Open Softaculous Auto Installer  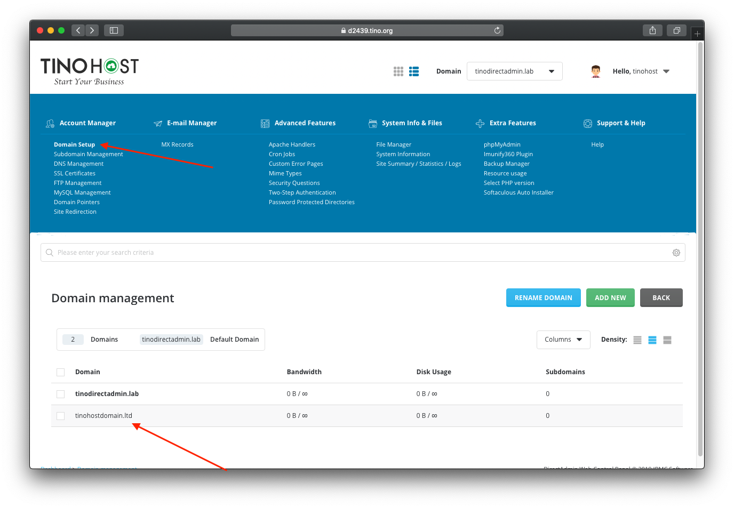point(518,192)
